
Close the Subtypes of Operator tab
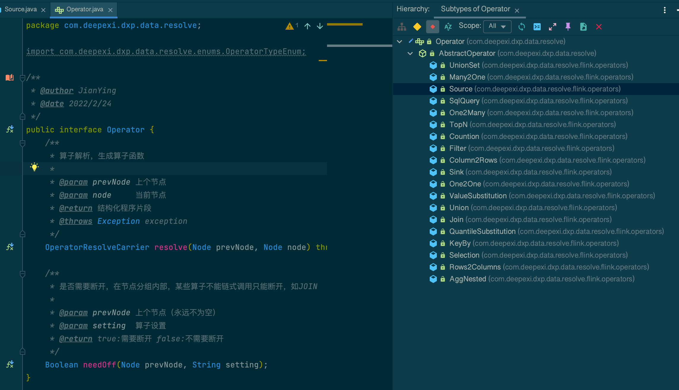517,11
